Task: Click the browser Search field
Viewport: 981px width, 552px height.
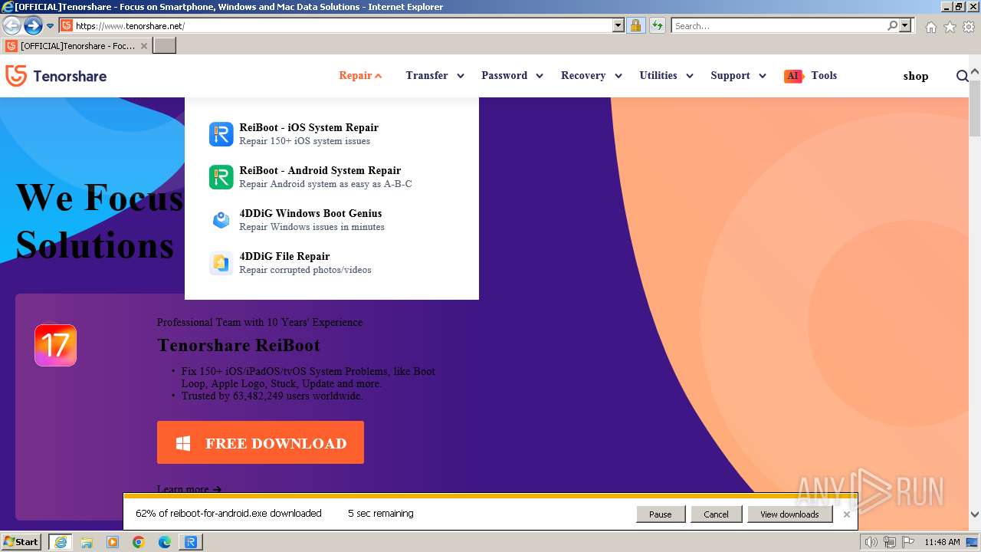Action: [x=779, y=25]
